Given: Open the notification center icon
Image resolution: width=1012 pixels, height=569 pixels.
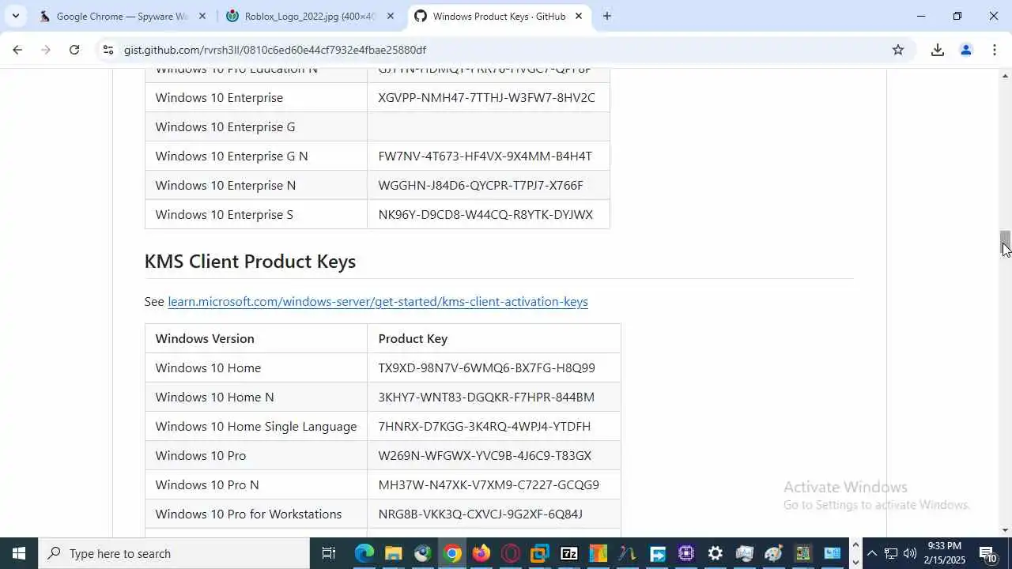Looking at the screenshot, I should 988,553.
